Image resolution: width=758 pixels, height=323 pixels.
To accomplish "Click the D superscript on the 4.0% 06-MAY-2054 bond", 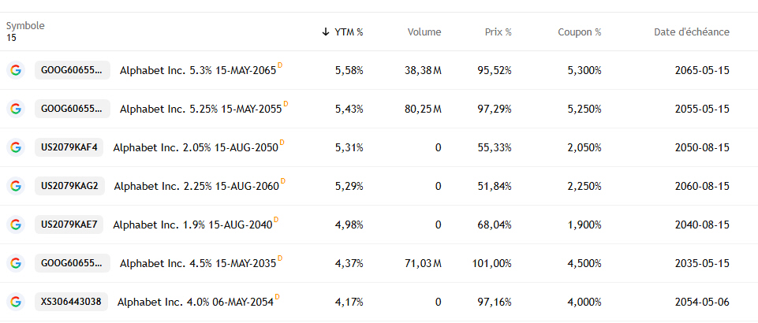I will click(278, 297).
